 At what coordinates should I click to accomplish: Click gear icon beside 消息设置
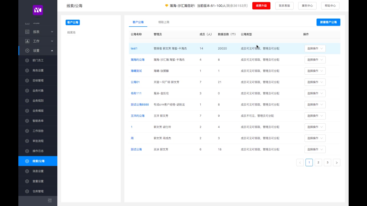tap(27, 171)
